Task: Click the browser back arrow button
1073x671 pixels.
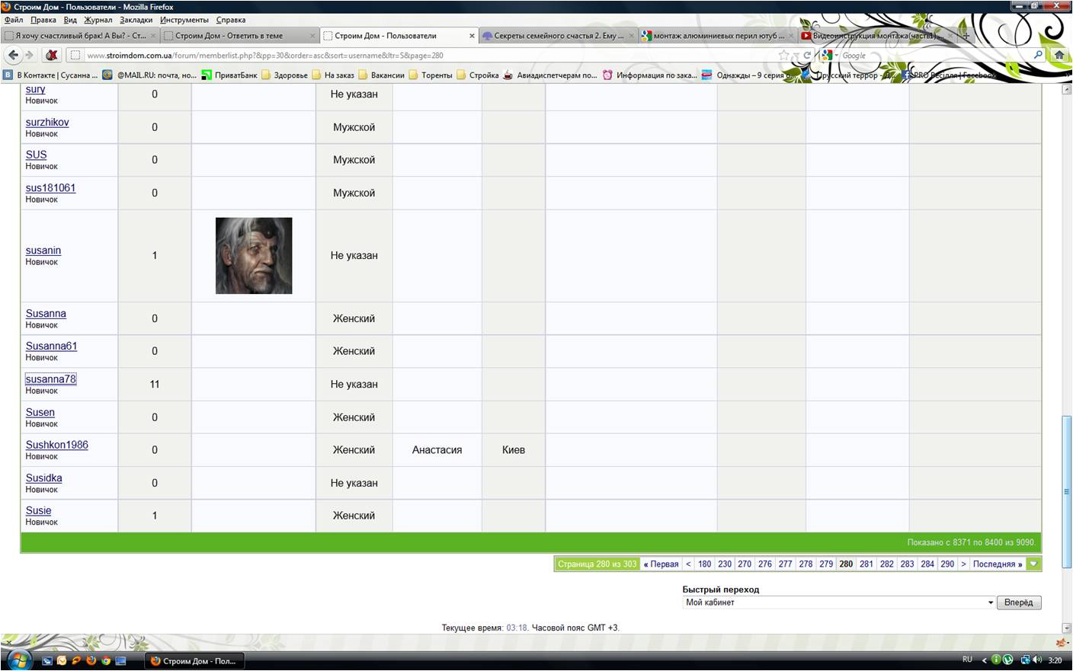Action: (13, 55)
